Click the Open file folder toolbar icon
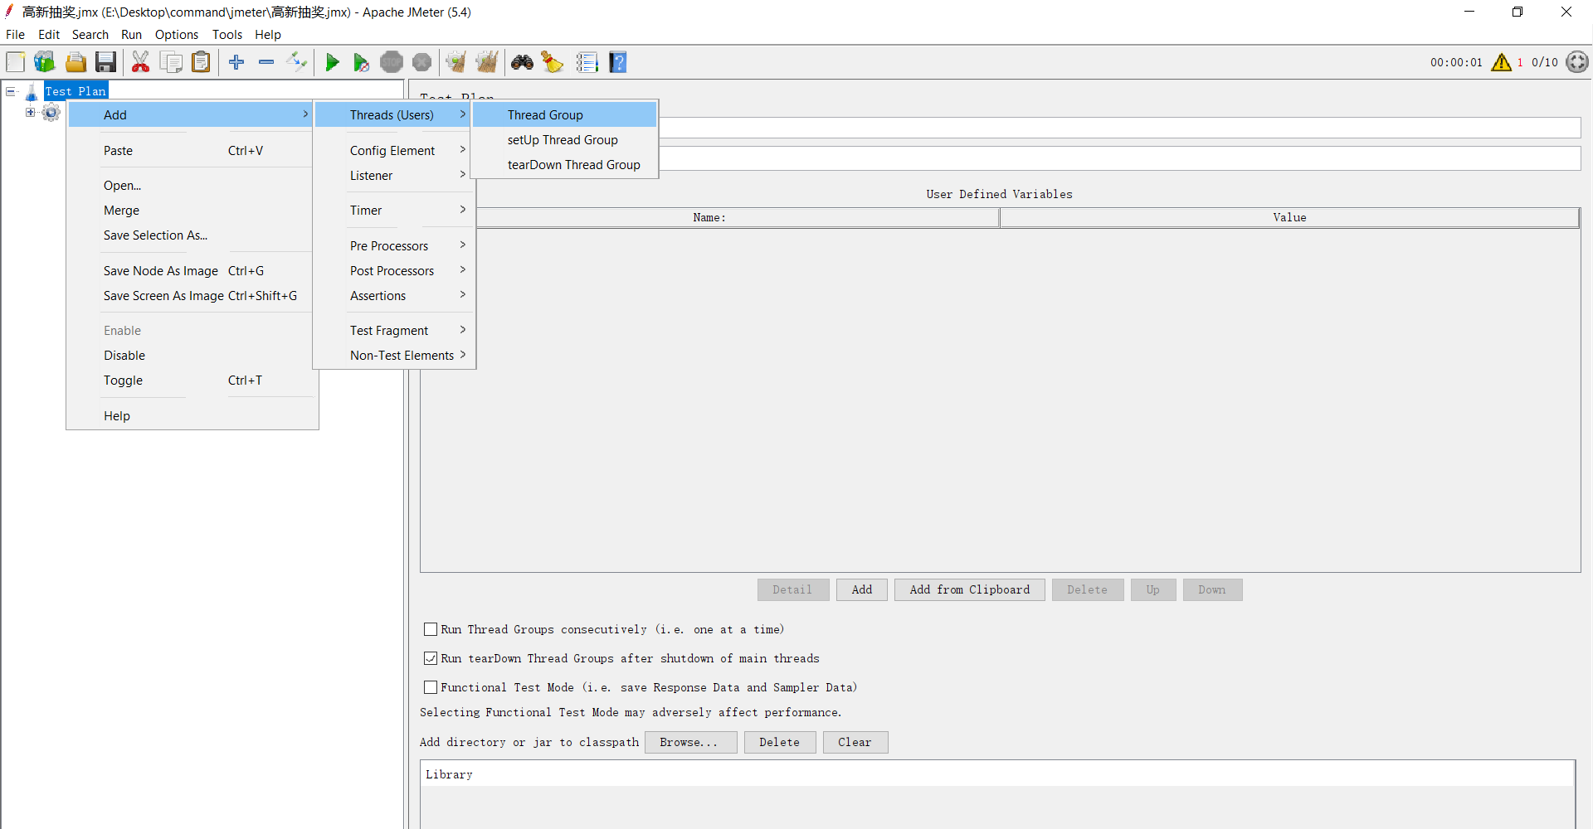Screen dimensions: 1593x829 tap(76, 62)
